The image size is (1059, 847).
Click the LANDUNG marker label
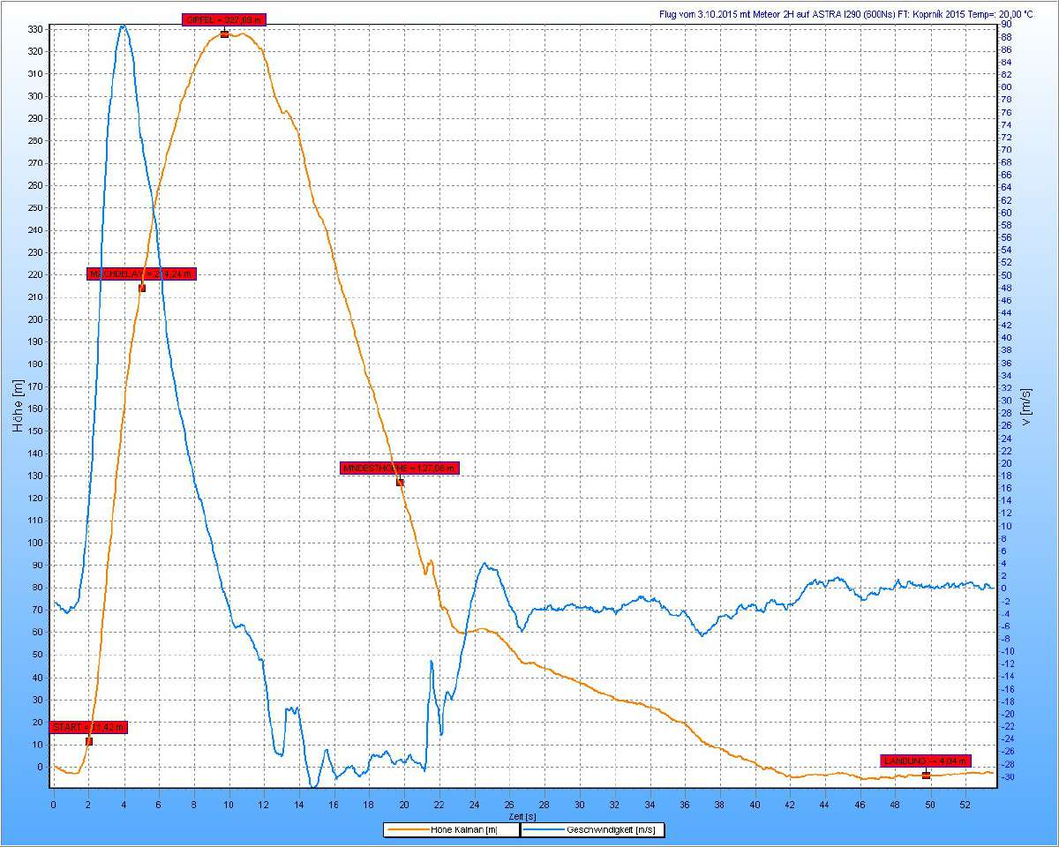tap(926, 761)
